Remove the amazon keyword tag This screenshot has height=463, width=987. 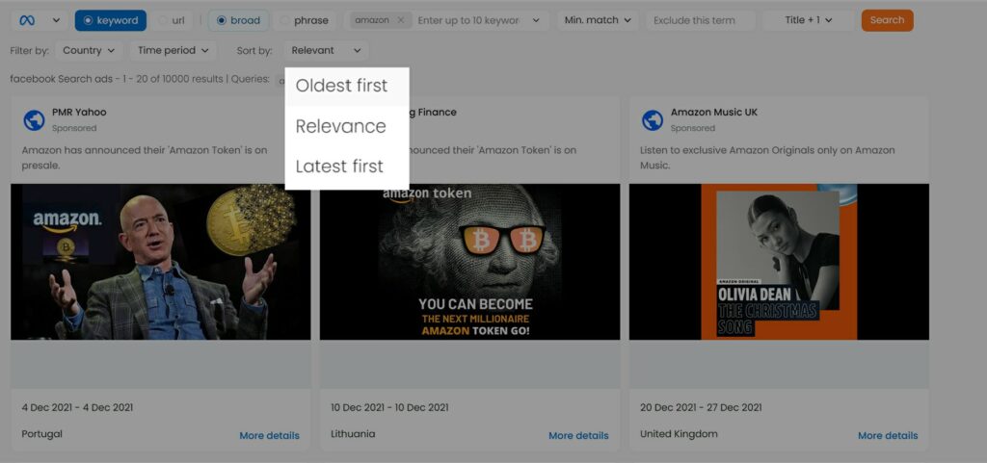(400, 20)
